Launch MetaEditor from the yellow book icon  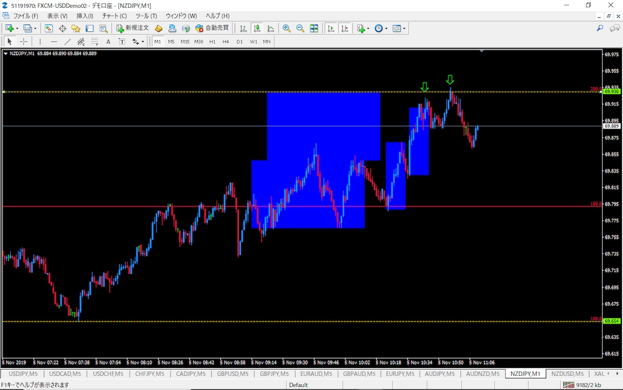(x=159, y=29)
